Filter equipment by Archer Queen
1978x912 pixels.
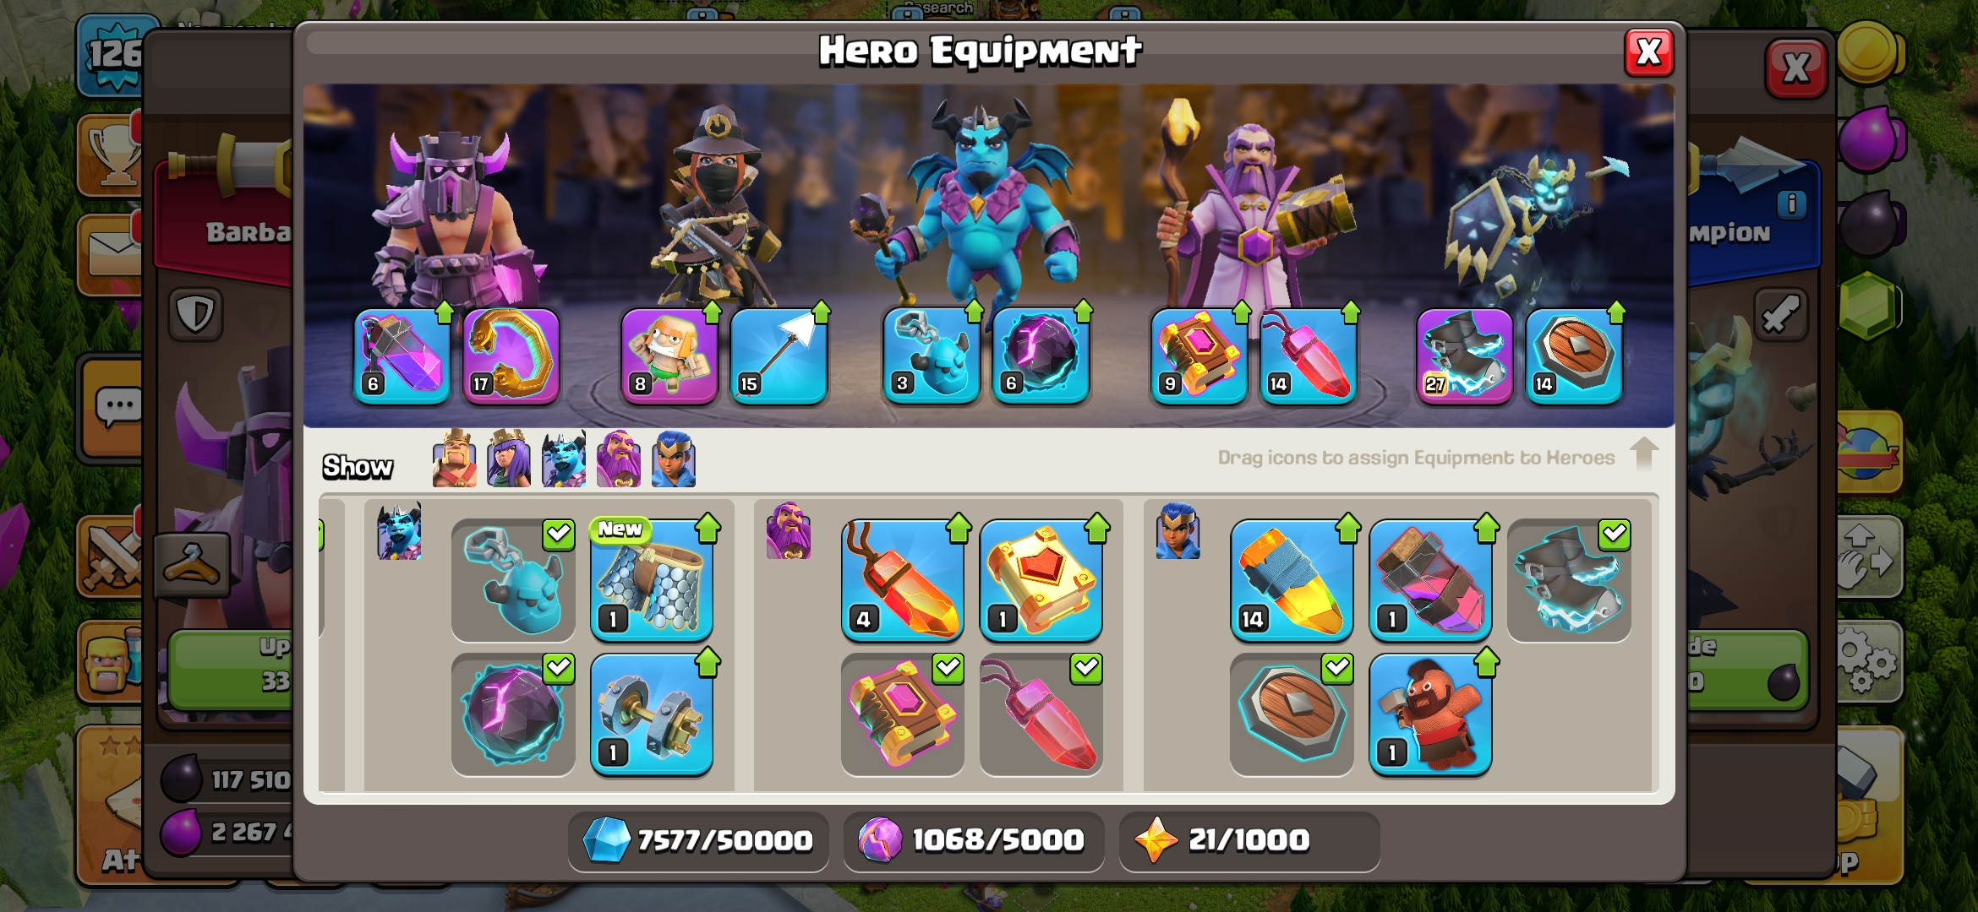pos(509,459)
